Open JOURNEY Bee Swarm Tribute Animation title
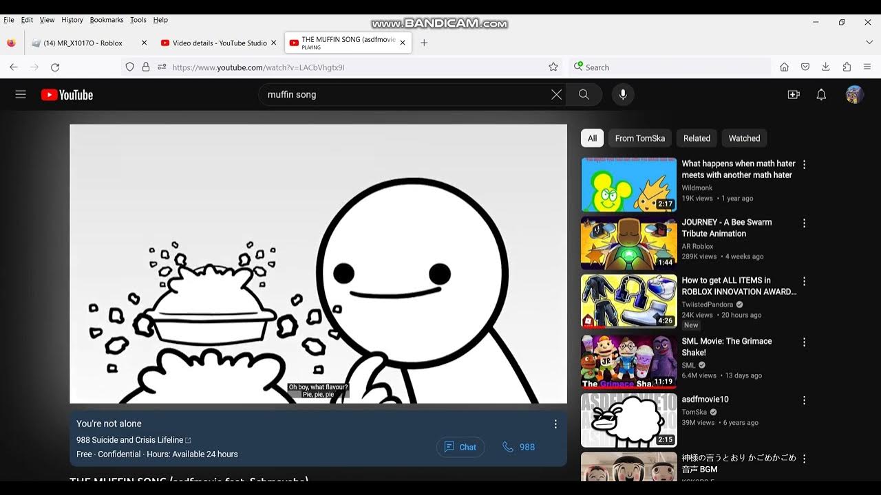This screenshot has width=881, height=495. pos(727,228)
